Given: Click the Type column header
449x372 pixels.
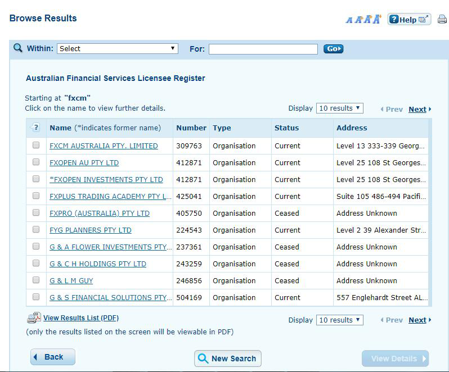Looking at the screenshot, I should (222, 128).
